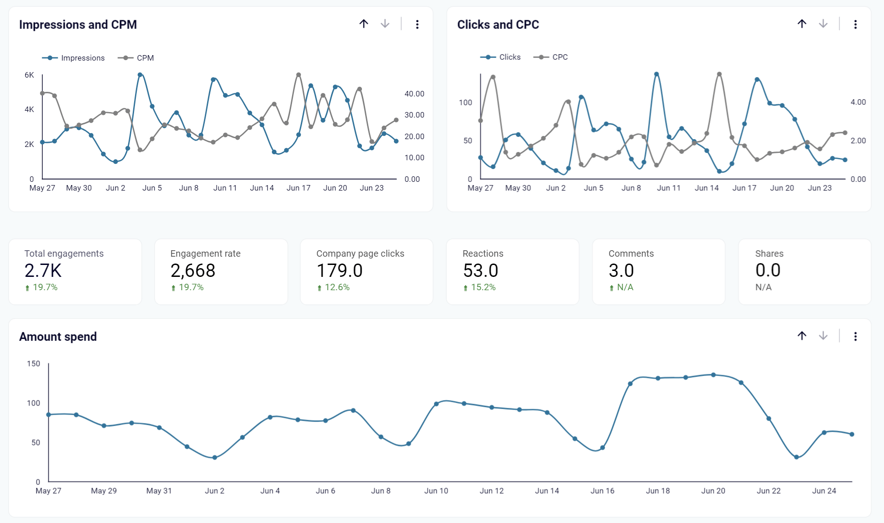Viewport: 884px width, 523px height.
Task: Click Jun 11 label on Impressions chart axis
Action: tap(225, 188)
